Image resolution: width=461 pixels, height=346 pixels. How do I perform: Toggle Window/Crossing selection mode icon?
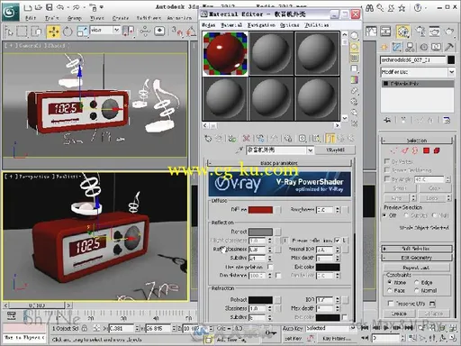point(36,32)
